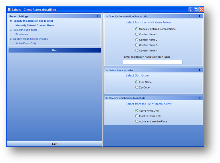The width and height of the screenshot is (220, 163).
Task: Click the Active Firms Only summary text
Action: tap(26, 43)
